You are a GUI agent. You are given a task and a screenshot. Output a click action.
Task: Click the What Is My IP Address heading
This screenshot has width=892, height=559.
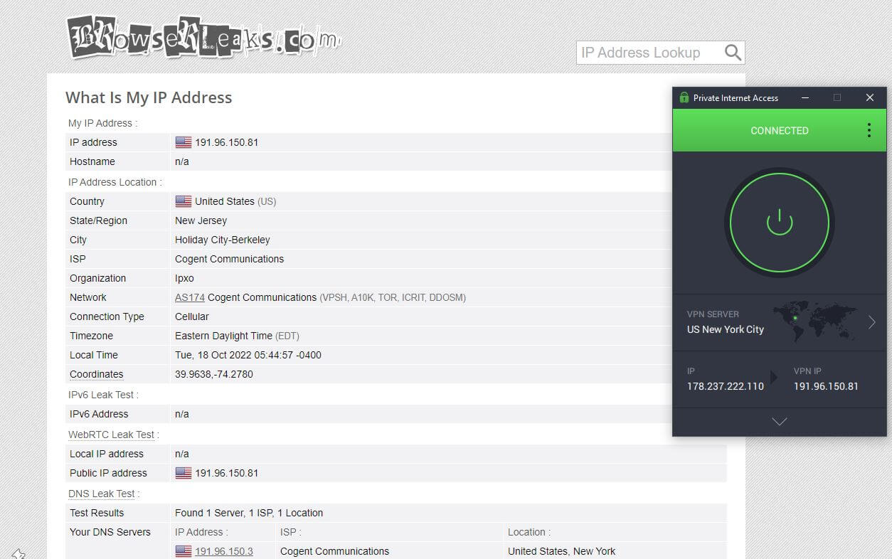point(149,97)
